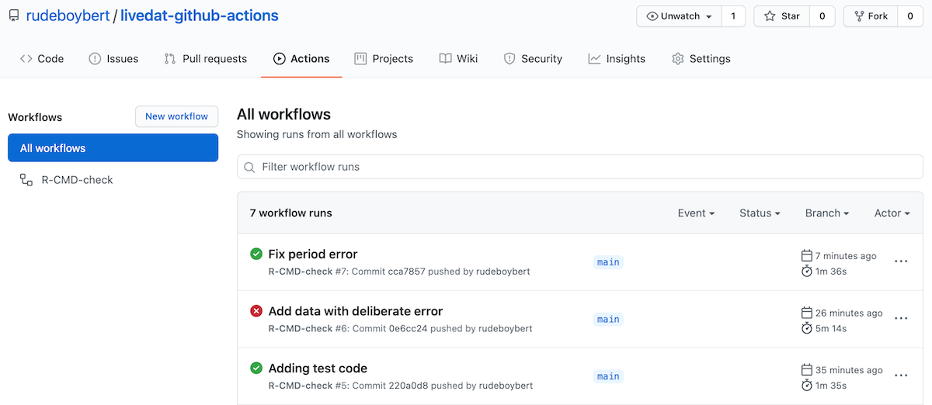
Task: Click the '26 minutes ago' timestamp
Action: 849,313
